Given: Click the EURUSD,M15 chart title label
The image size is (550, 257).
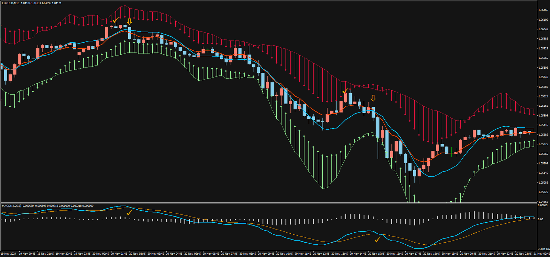Looking at the screenshot, I should [x=10, y=3].
